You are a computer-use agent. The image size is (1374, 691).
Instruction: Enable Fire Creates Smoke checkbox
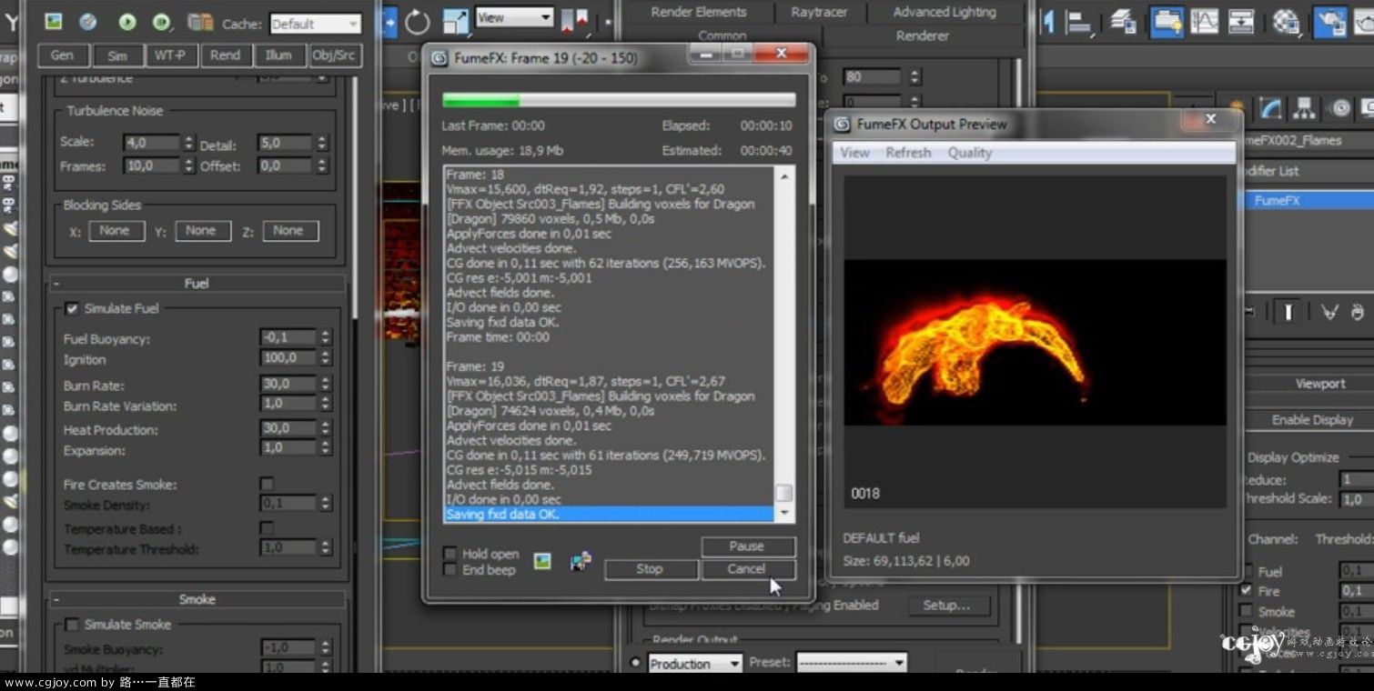[x=267, y=484]
